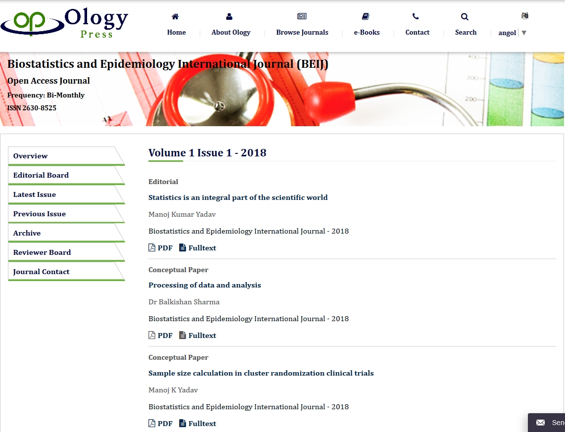
Task: Click the About Ology person icon
Action: (x=229, y=16)
